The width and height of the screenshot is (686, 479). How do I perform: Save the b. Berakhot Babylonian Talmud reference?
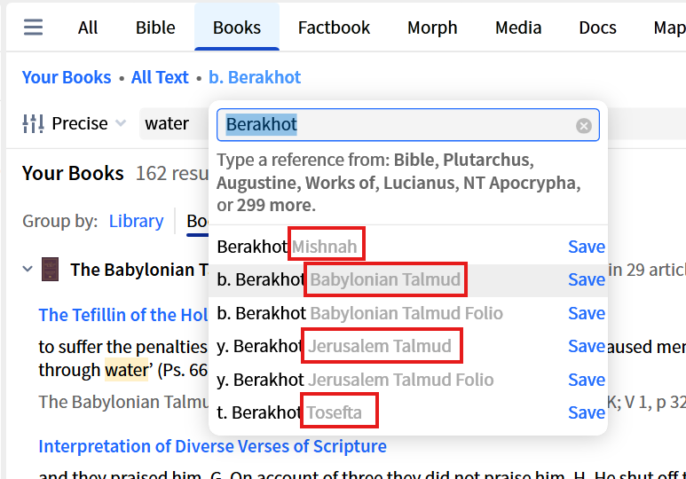tap(587, 279)
